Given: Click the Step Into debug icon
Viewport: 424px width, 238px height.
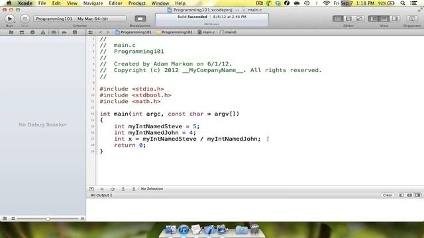Looking at the screenshot, I should tap(123, 188).
